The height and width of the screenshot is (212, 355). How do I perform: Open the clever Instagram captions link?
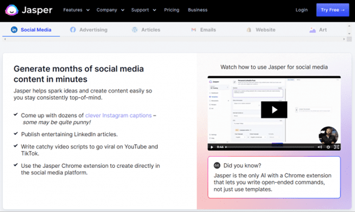(118, 116)
